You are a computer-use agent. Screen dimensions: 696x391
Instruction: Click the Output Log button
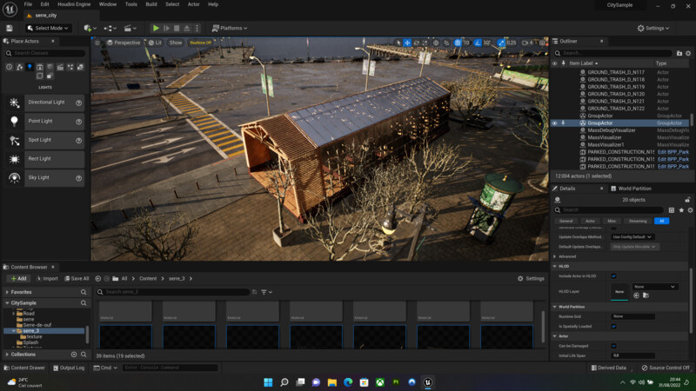[x=70, y=368]
